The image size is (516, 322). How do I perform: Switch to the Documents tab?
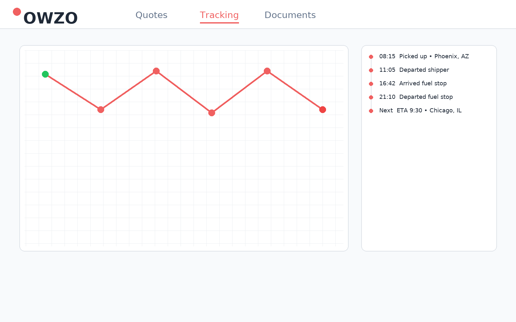pyautogui.click(x=290, y=15)
